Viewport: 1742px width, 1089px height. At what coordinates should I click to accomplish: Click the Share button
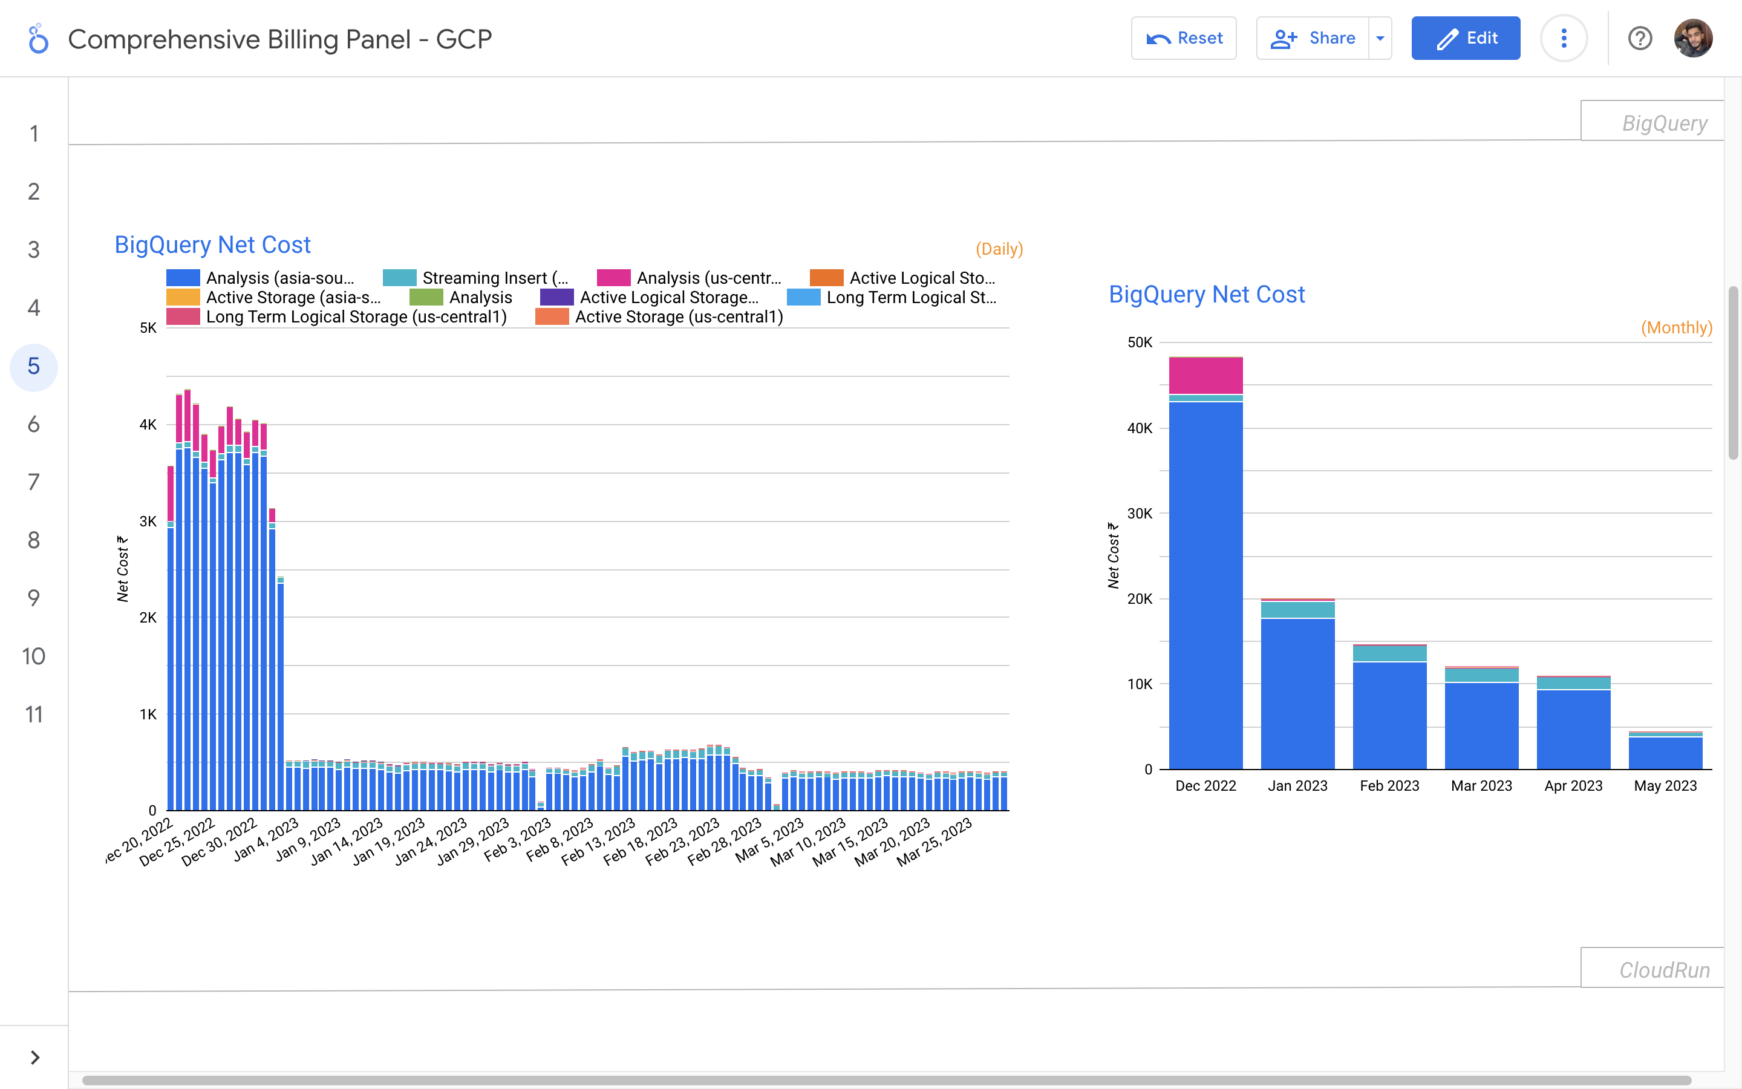click(x=1313, y=38)
